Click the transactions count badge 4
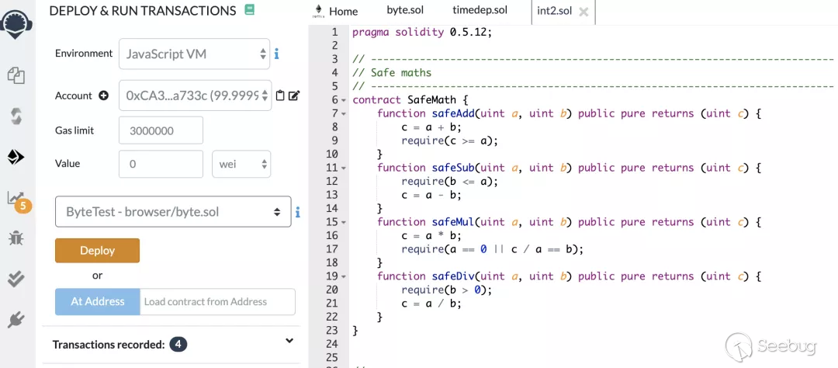 click(178, 345)
